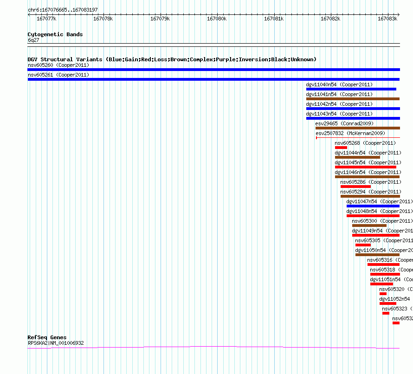Click the 167080k ruler tick label

pos(217,19)
